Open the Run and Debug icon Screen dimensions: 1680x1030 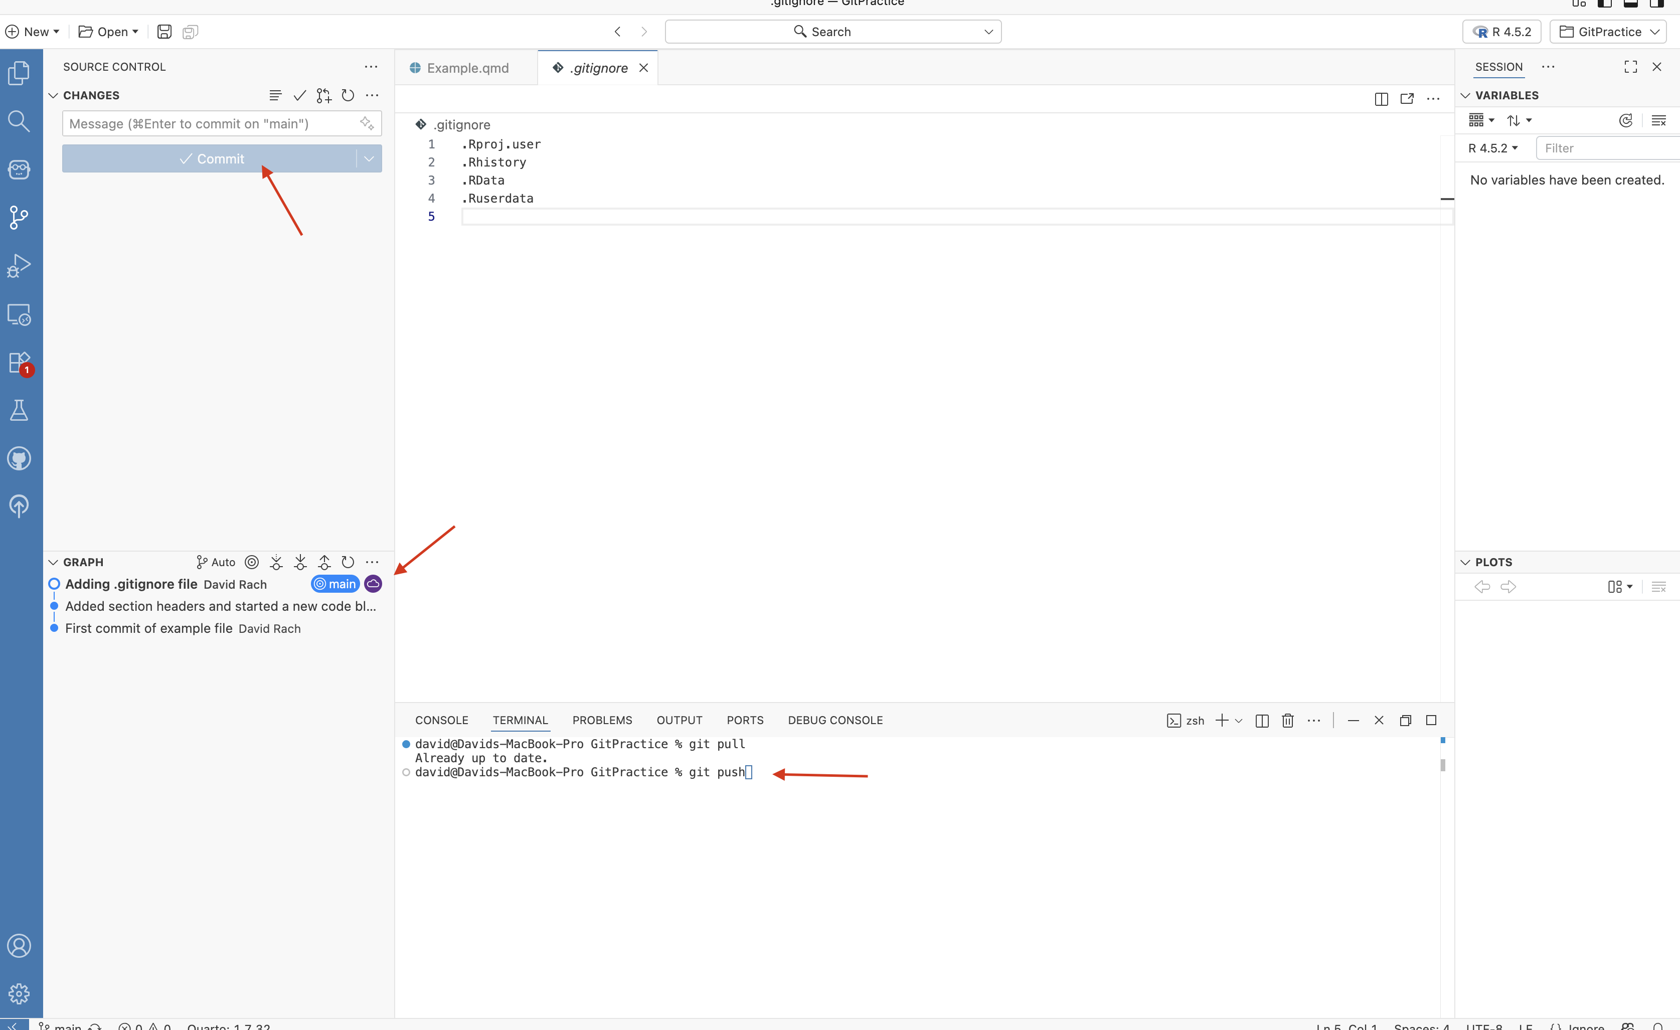(19, 266)
